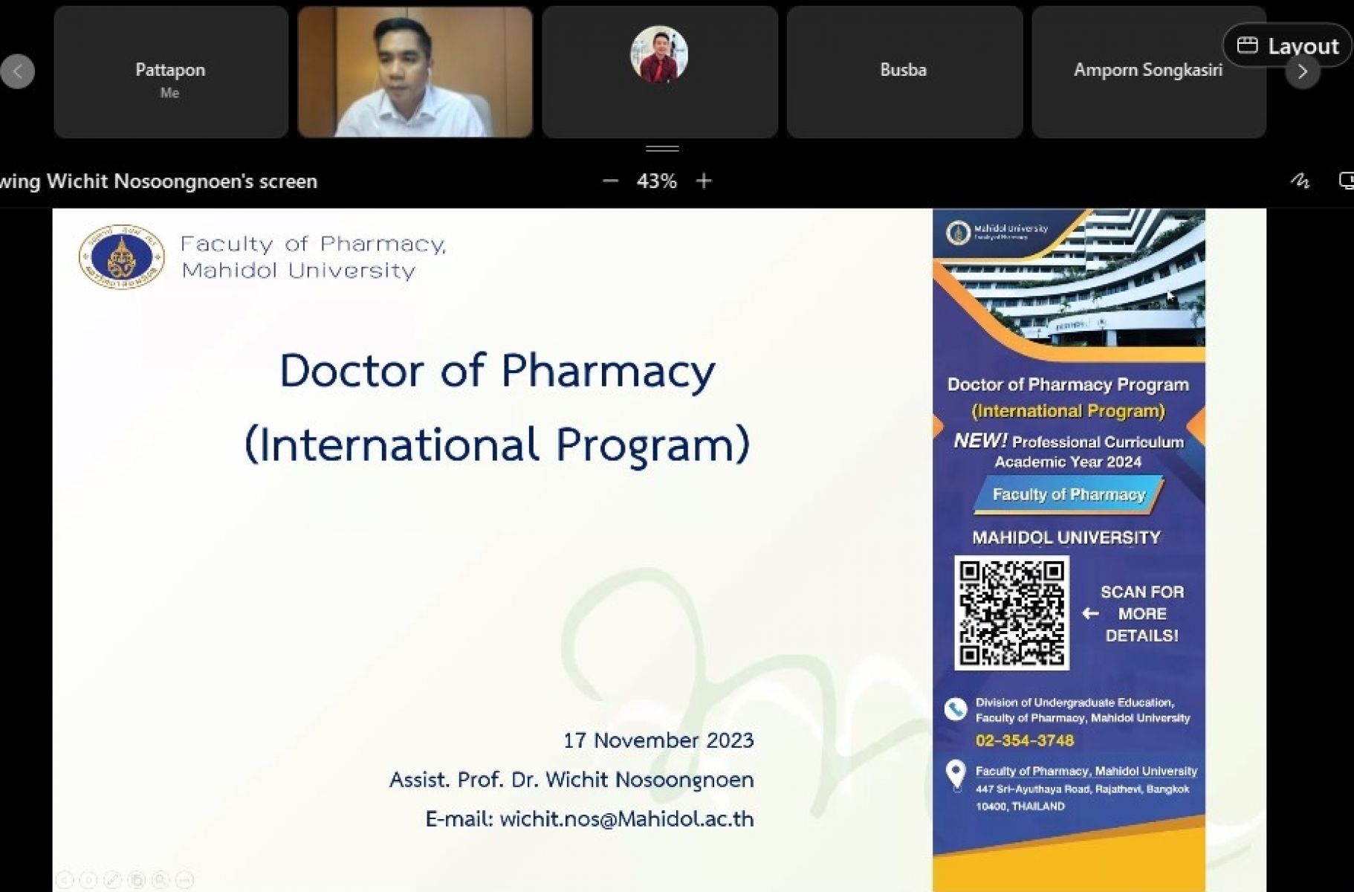Screen dimensions: 1354x892
Task: Select Pattapon's participant tile
Action: [x=171, y=72]
